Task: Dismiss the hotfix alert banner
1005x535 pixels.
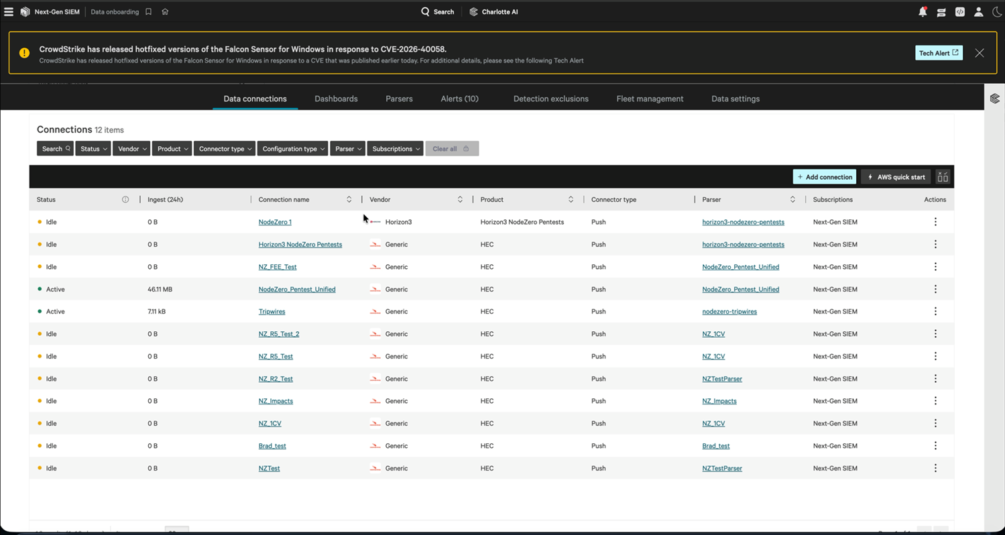Action: (x=980, y=53)
